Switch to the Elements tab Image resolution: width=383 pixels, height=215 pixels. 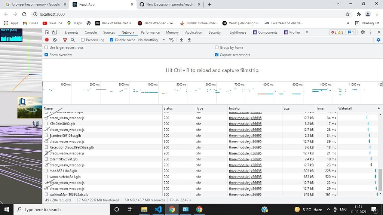[71, 32]
